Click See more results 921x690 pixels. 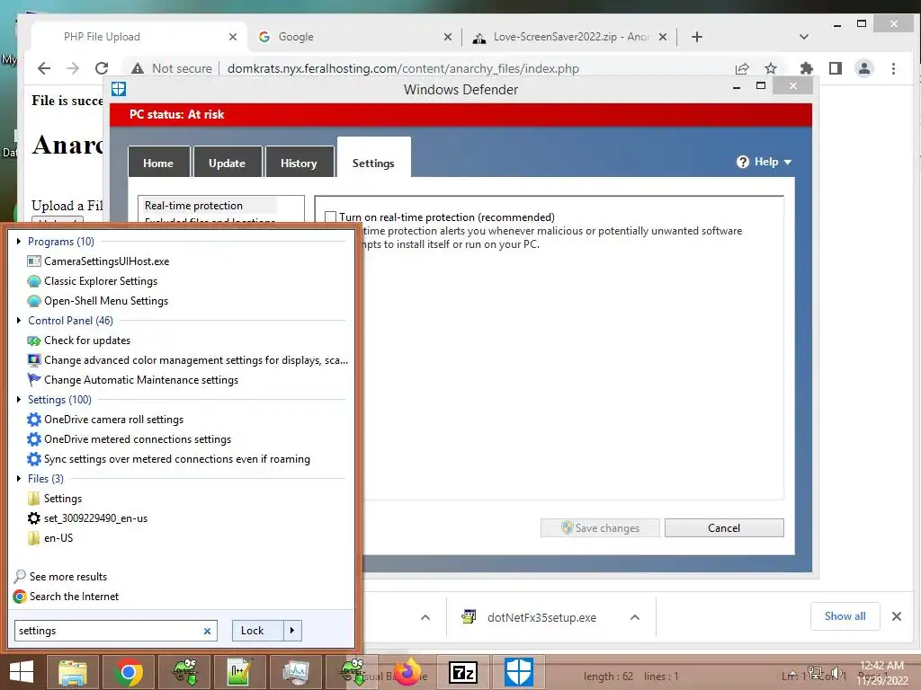tap(61, 577)
